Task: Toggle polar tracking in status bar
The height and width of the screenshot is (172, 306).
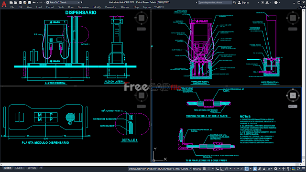Action: 227,169
